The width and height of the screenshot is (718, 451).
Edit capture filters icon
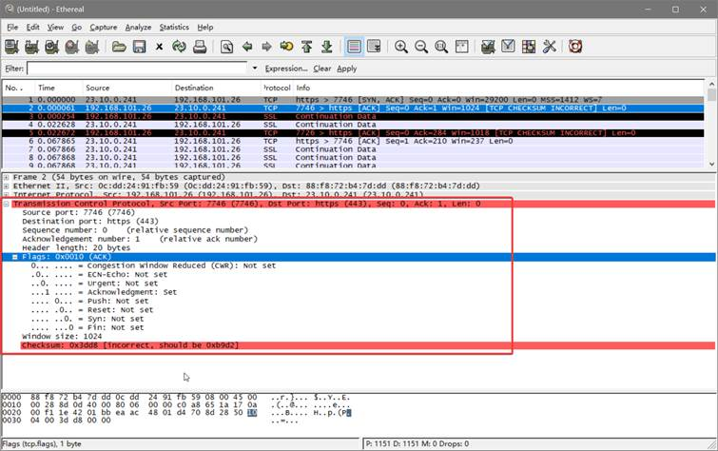488,47
